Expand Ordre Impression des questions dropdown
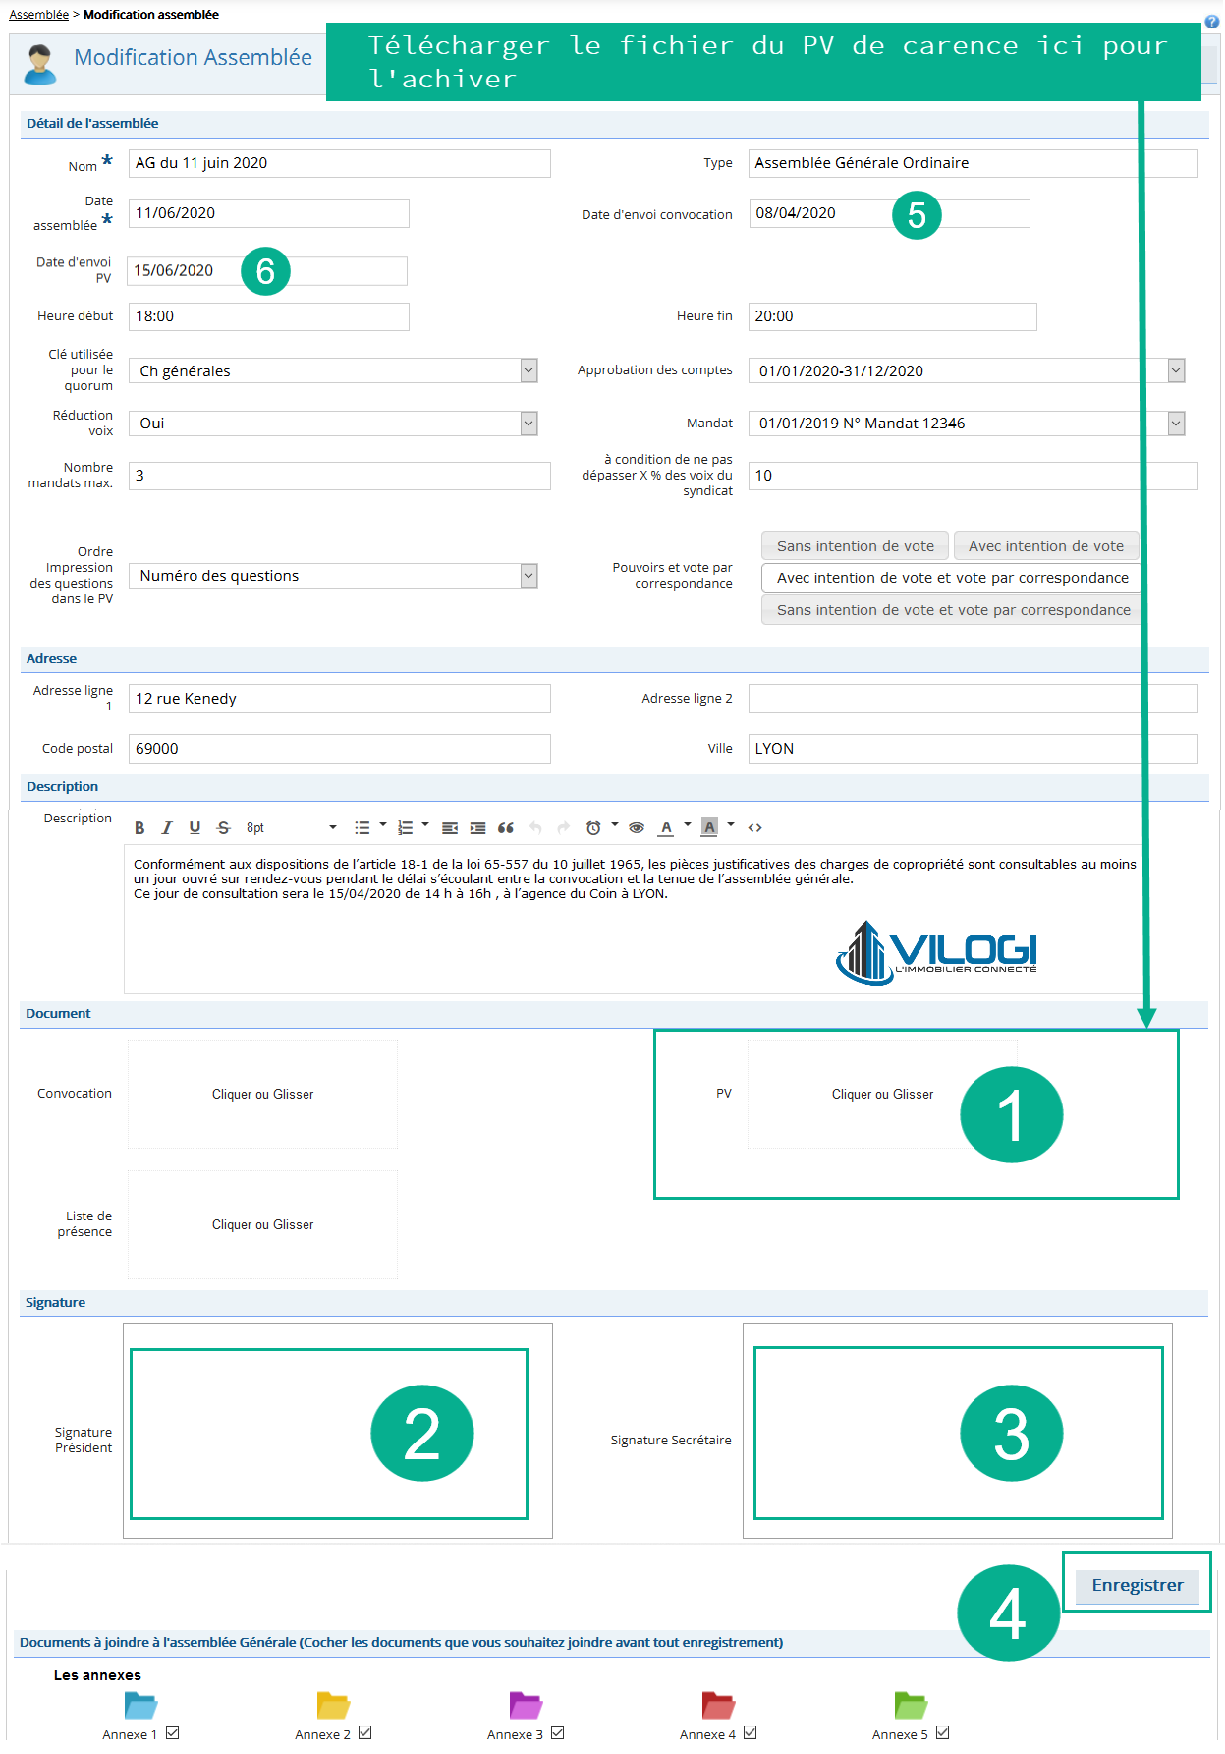The image size is (1225, 1754). pyautogui.click(x=529, y=576)
